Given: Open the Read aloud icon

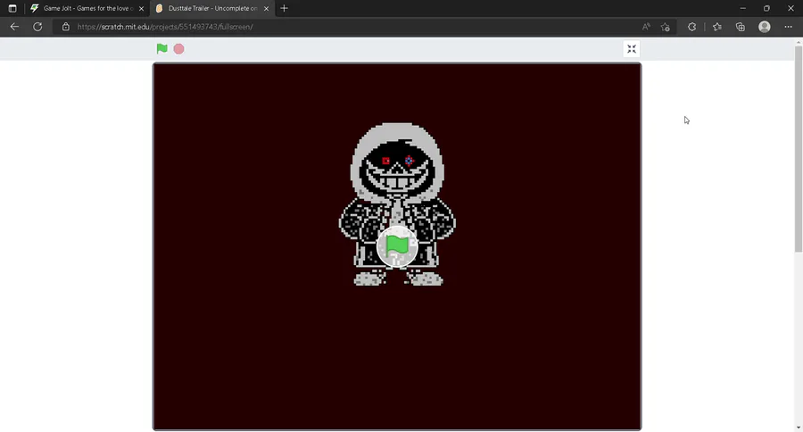Looking at the screenshot, I should pyautogui.click(x=646, y=27).
